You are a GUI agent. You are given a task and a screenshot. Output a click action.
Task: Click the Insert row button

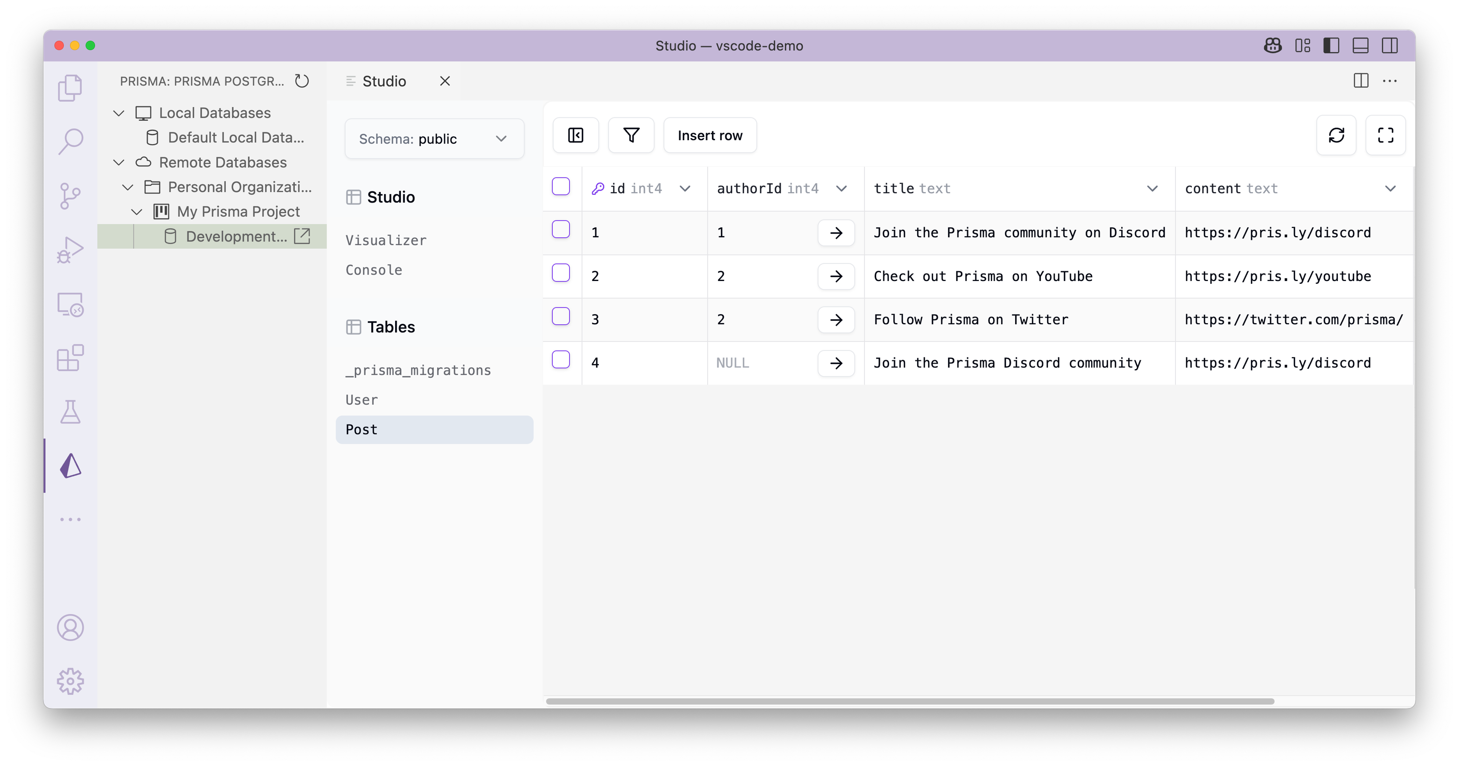point(710,135)
